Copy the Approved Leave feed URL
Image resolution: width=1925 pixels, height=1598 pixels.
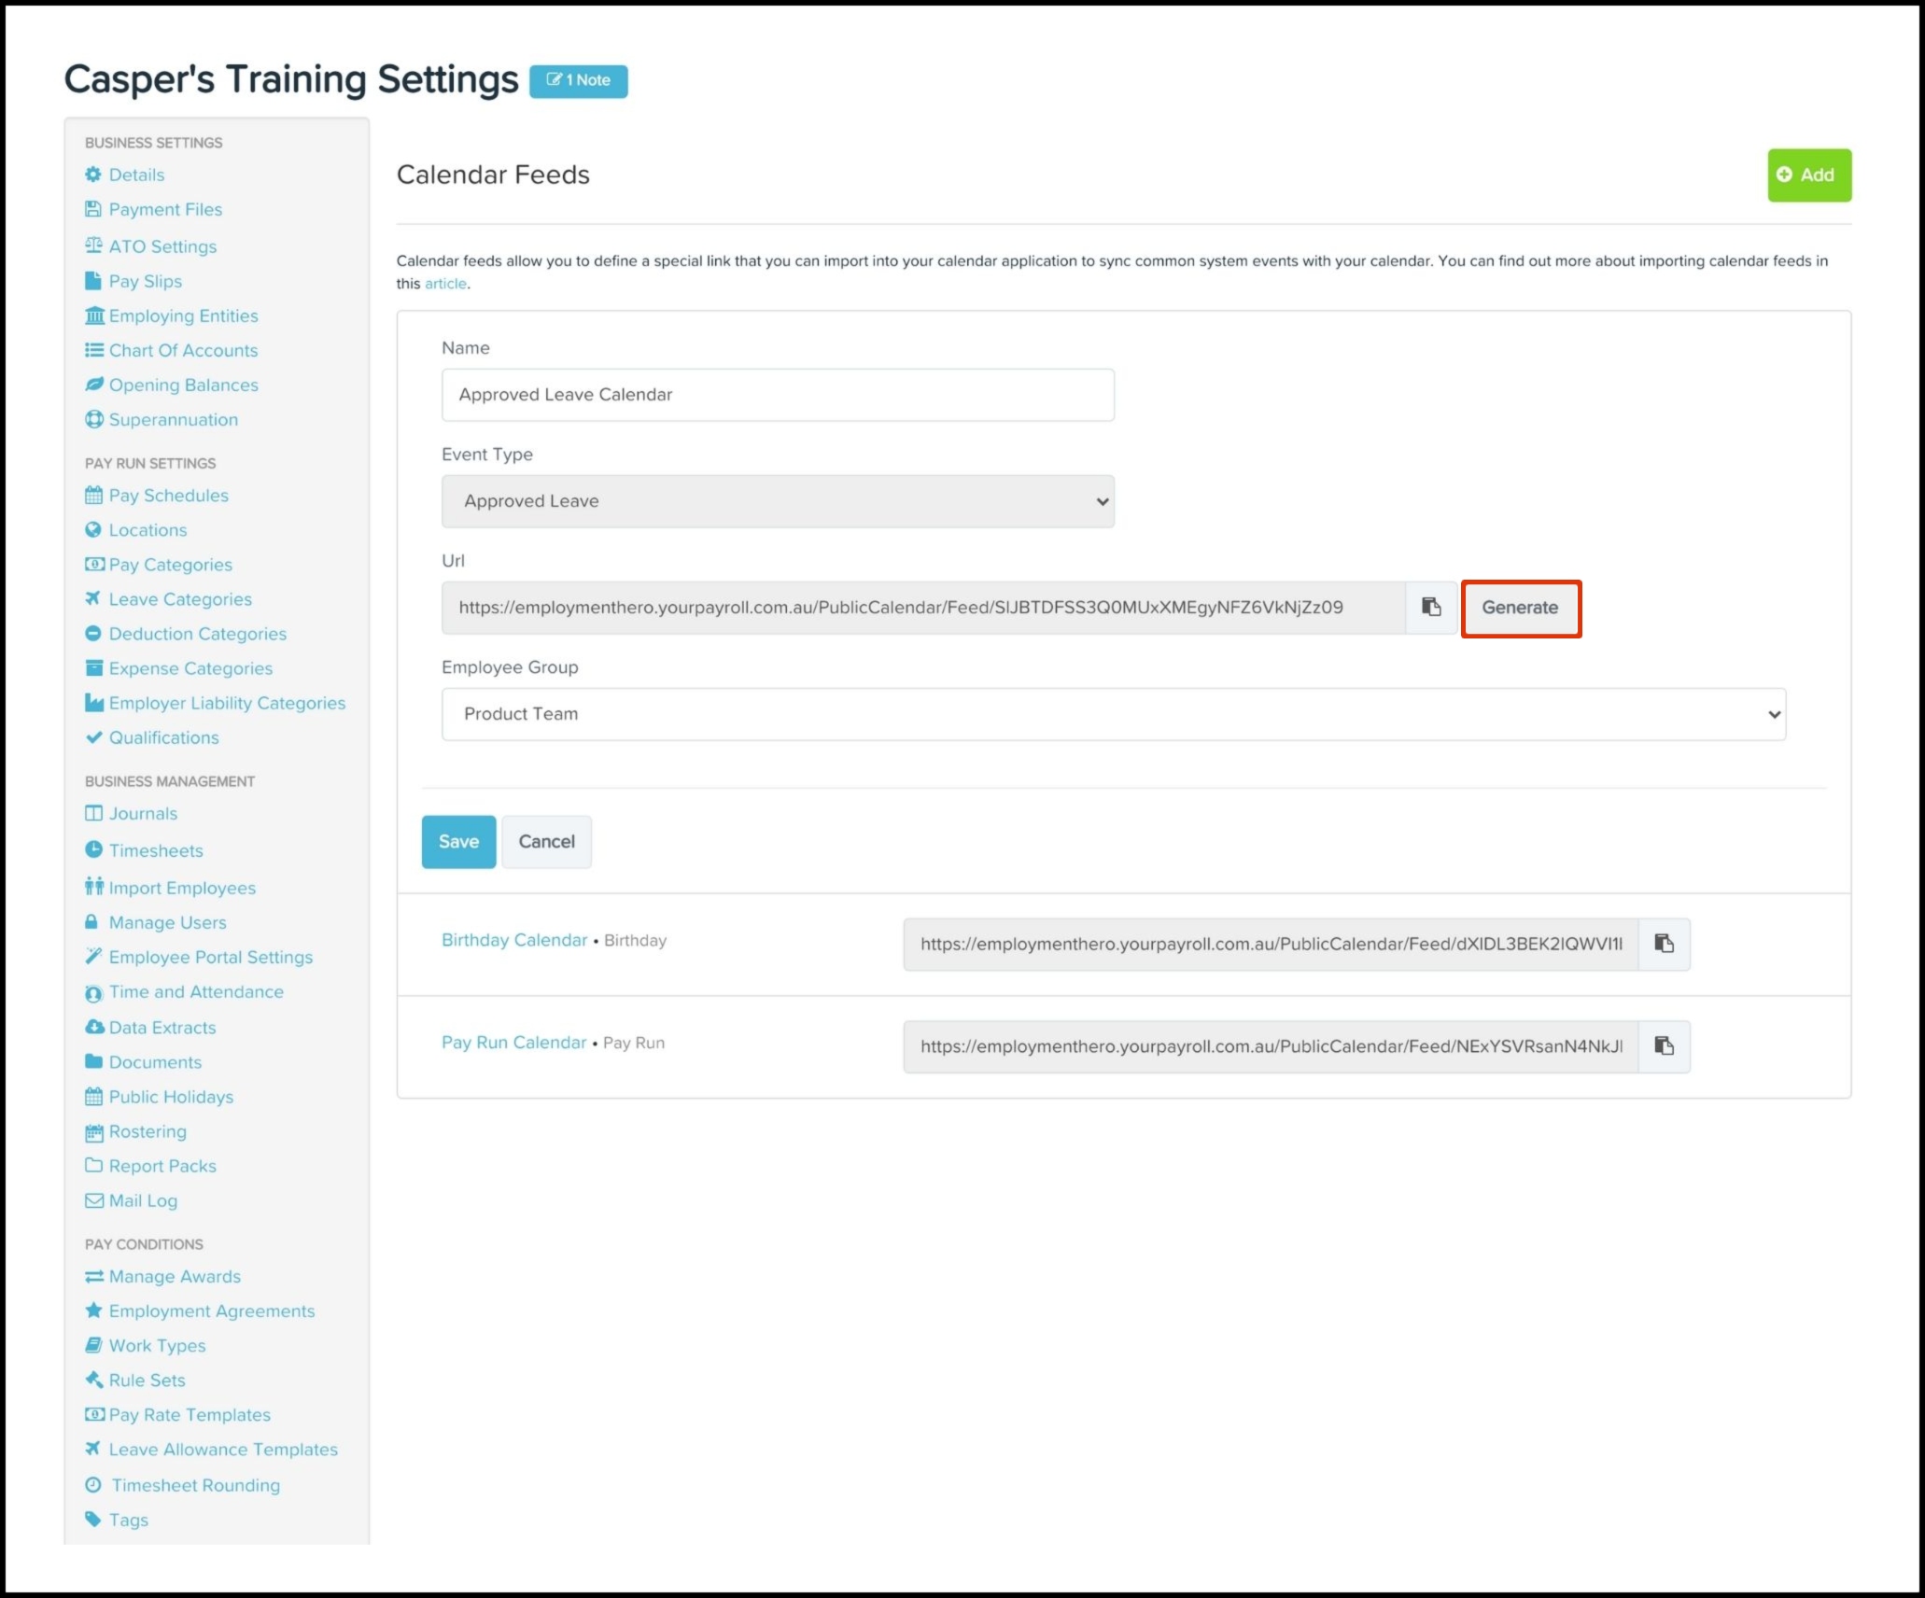[x=1431, y=608]
